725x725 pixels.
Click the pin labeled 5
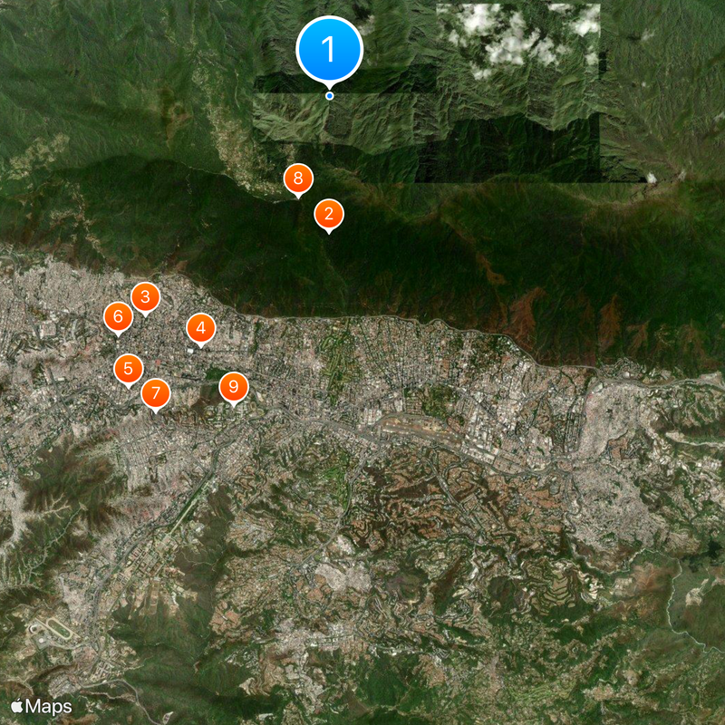pos(130,366)
